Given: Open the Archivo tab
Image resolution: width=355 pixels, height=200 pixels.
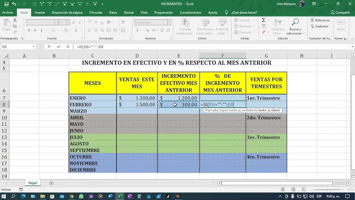Looking at the screenshot, I should coord(7,12).
